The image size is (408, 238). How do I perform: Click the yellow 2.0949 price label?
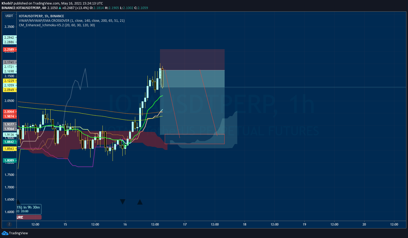coord(10,90)
